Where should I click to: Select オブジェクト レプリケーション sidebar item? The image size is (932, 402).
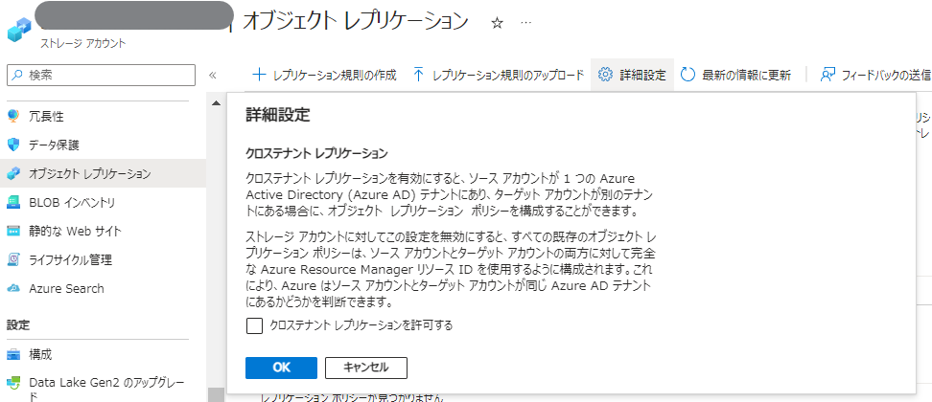click(x=104, y=174)
